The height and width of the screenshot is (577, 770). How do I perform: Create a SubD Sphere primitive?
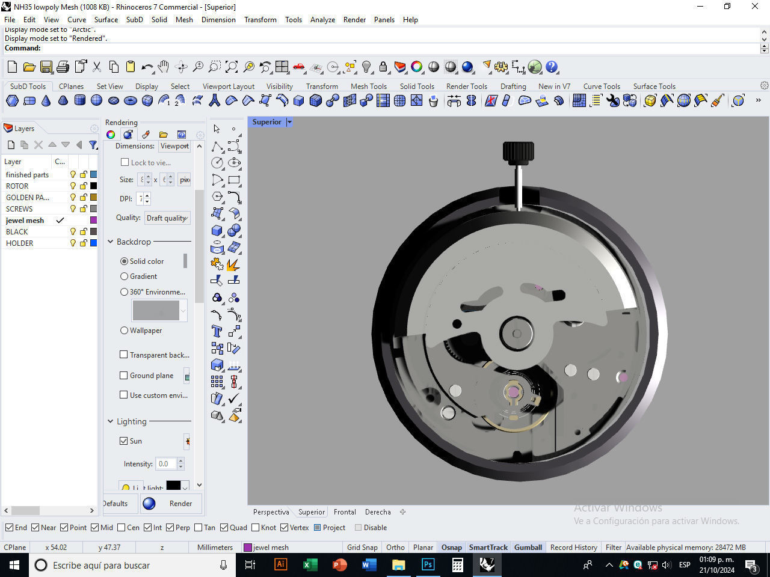97,100
